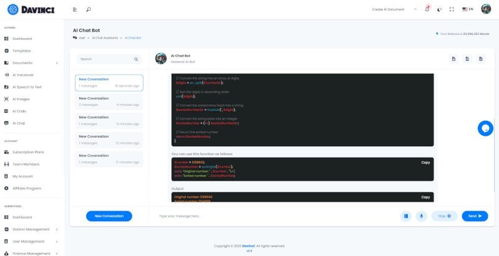The width and height of the screenshot is (499, 256).
Task: Click the Send message button
Action: (475, 216)
